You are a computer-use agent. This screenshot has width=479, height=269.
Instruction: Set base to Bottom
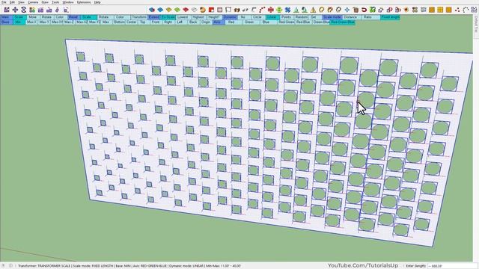click(x=120, y=22)
